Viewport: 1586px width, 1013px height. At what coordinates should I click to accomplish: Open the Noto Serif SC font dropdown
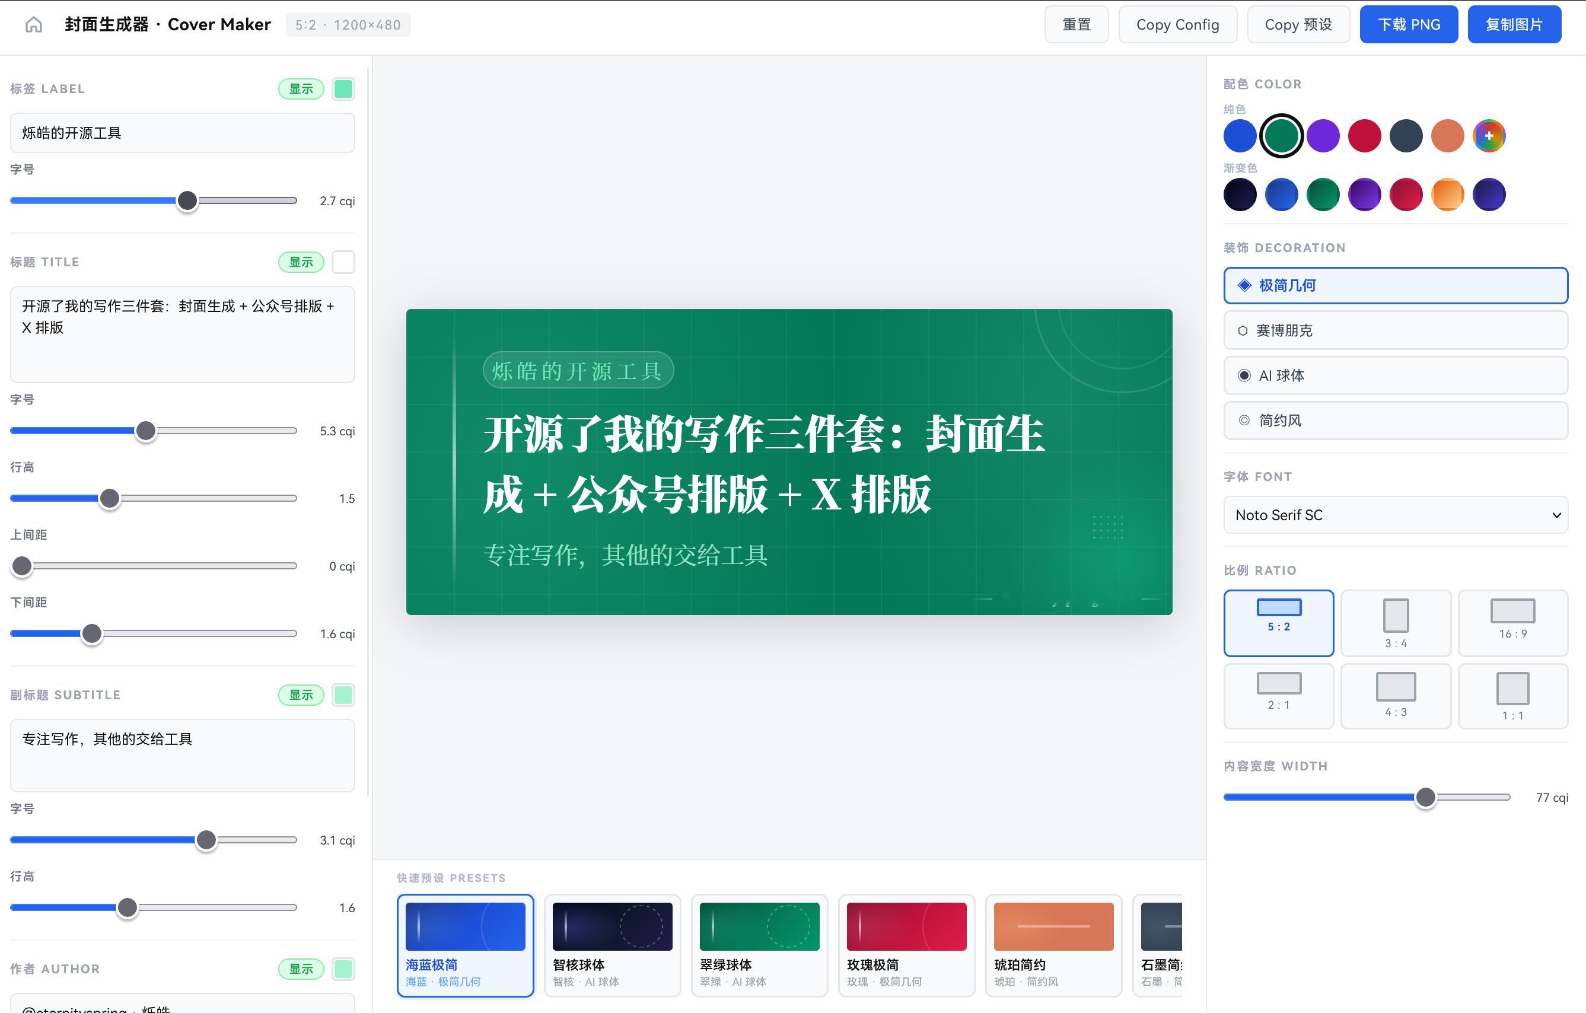tap(1395, 515)
